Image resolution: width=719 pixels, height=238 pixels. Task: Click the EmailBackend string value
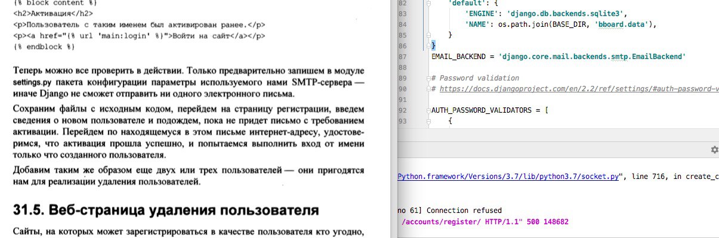pos(592,57)
